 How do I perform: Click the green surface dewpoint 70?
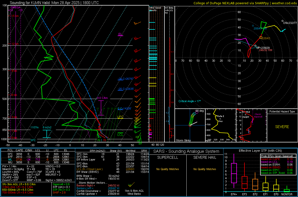[98, 140]
